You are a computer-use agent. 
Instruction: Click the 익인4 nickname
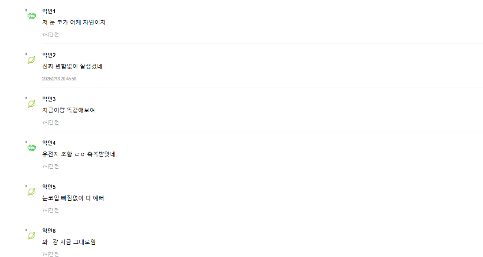coord(48,143)
